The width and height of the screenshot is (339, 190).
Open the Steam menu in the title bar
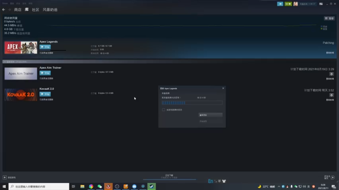(5, 3)
